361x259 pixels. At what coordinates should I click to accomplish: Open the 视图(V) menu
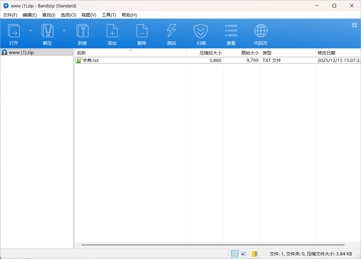coord(89,15)
